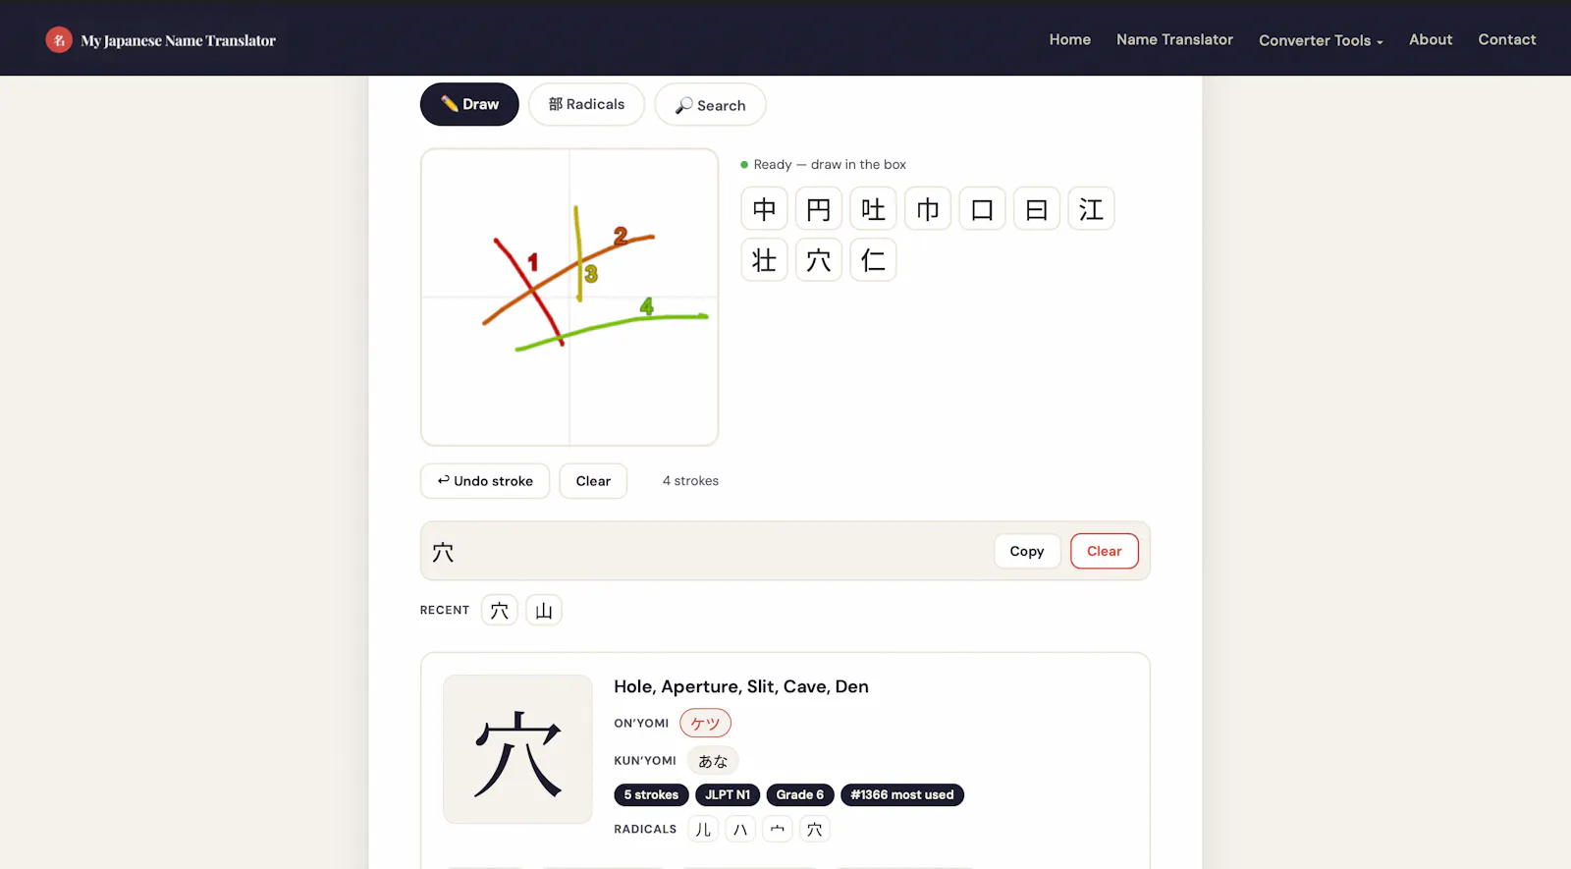Open the About page
This screenshot has height=869, width=1571.
pyautogui.click(x=1431, y=39)
